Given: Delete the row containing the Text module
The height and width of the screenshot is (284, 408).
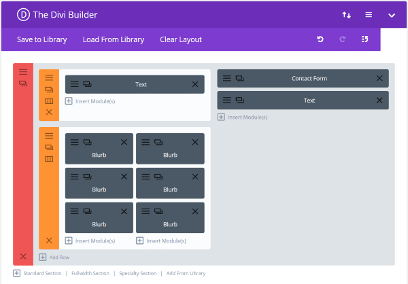Looking at the screenshot, I should point(49,112).
